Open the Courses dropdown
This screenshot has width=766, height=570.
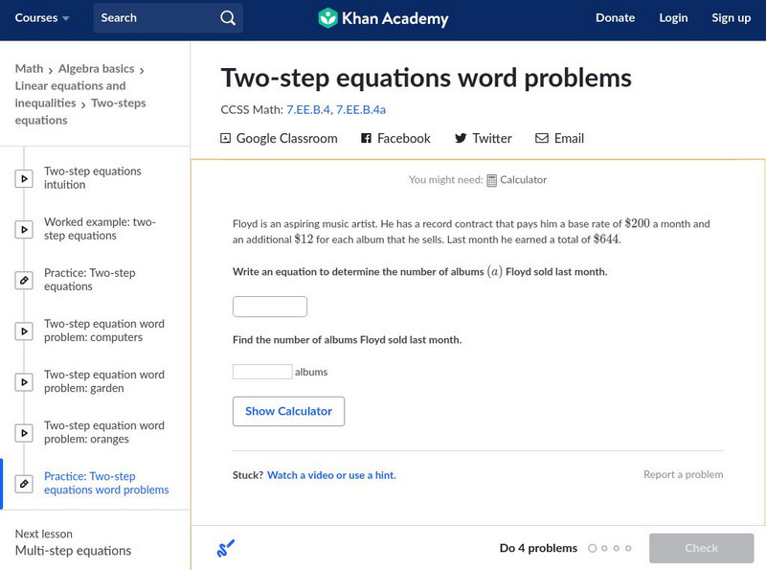(x=40, y=17)
